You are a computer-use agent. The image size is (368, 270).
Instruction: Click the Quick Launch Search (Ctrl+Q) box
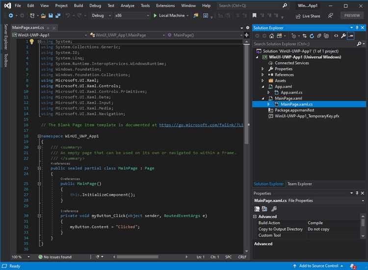[x=253, y=5]
